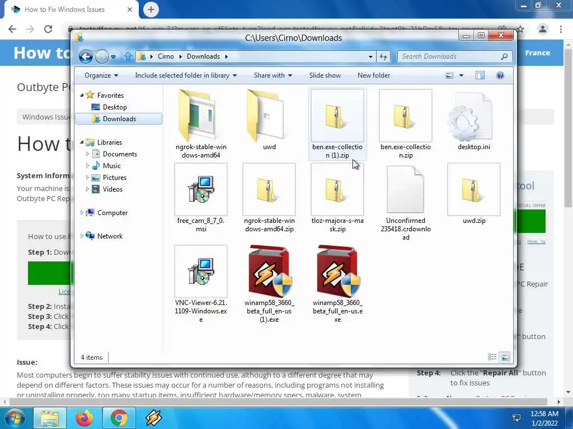Start Slide show from toolbar

(x=325, y=75)
